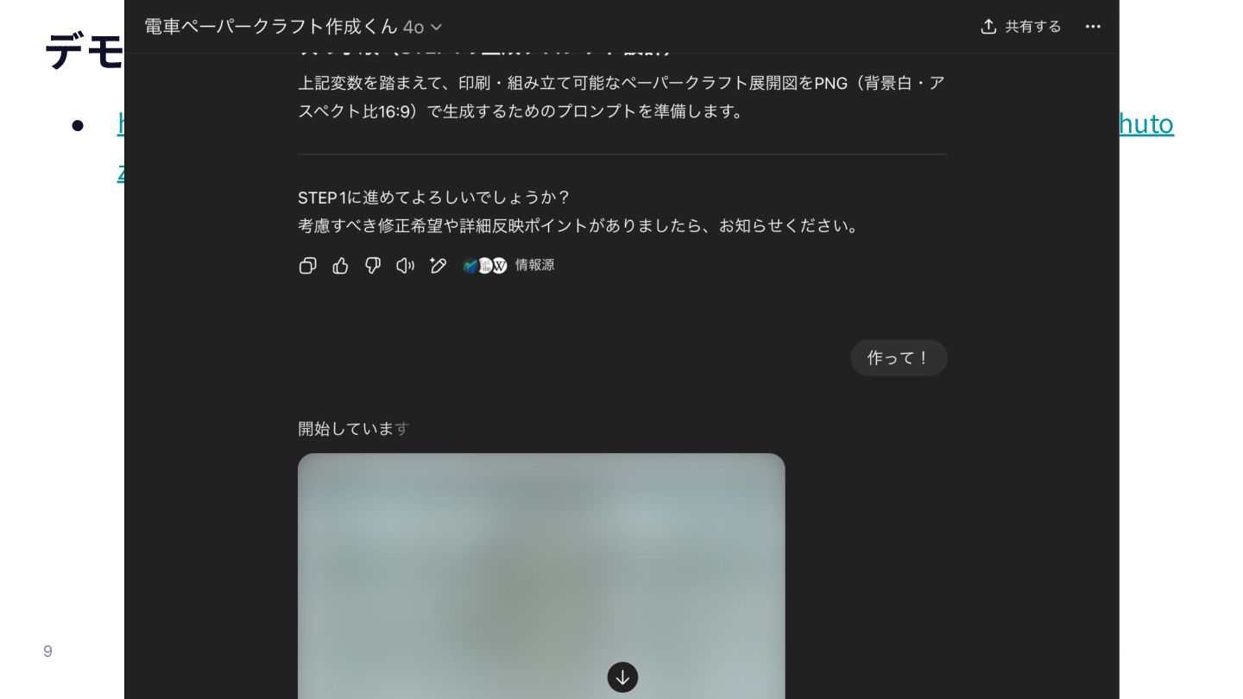Open the three-dot more options menu
The image size is (1243, 699).
coord(1093,27)
